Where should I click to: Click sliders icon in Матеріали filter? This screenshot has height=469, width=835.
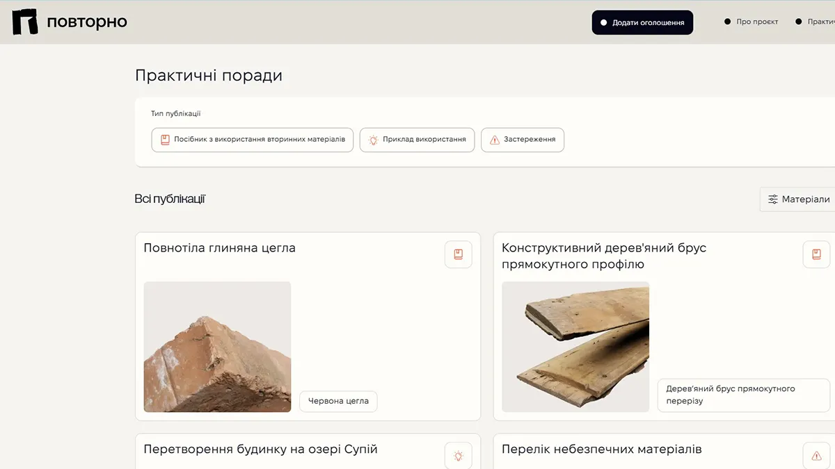[x=772, y=199]
